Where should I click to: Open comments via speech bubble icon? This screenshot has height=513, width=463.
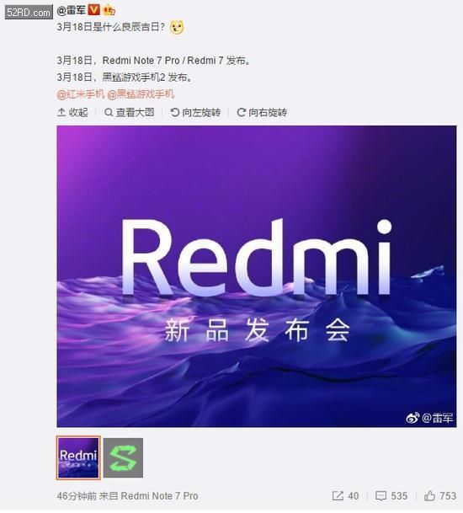click(381, 495)
